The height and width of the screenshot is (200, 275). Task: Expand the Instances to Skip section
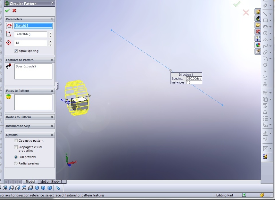52,126
